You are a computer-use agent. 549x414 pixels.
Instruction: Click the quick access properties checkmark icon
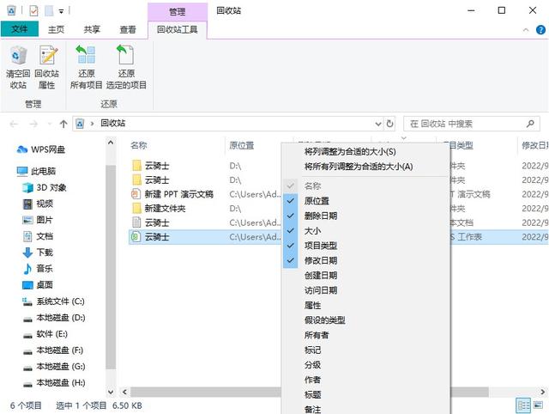pyautogui.click(x=33, y=11)
